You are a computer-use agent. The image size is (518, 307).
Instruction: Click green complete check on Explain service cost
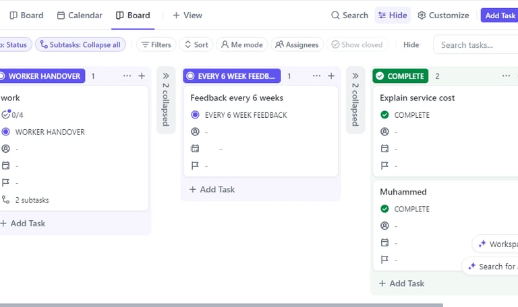[x=384, y=115]
